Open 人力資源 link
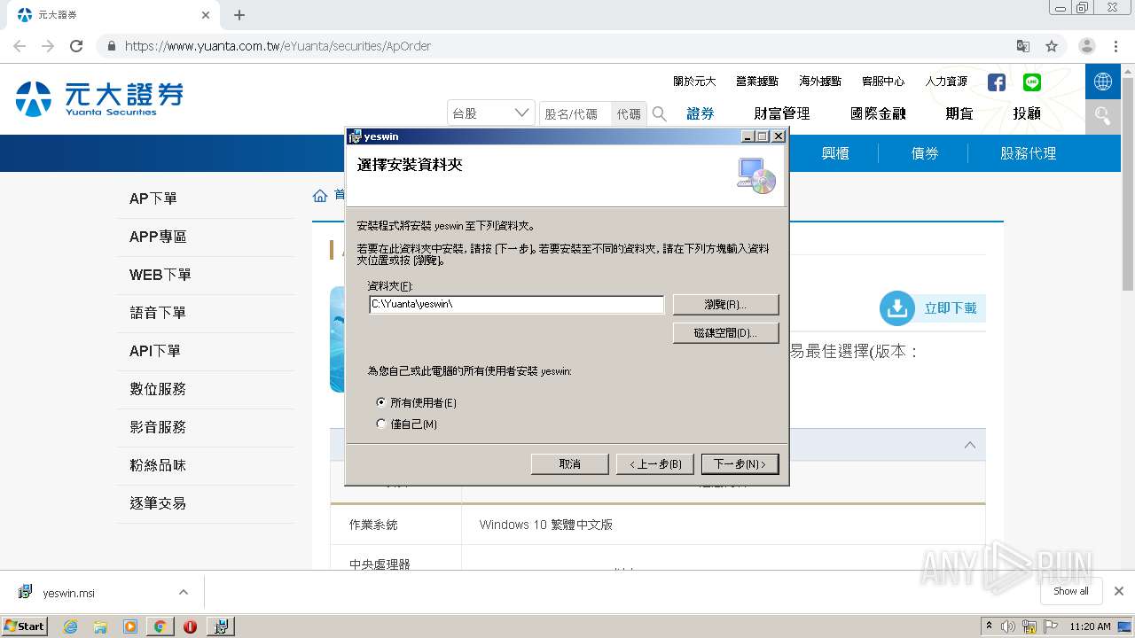The width and height of the screenshot is (1135, 638). [946, 82]
